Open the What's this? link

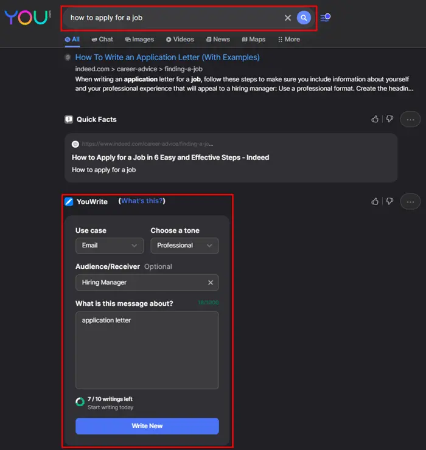click(x=142, y=201)
